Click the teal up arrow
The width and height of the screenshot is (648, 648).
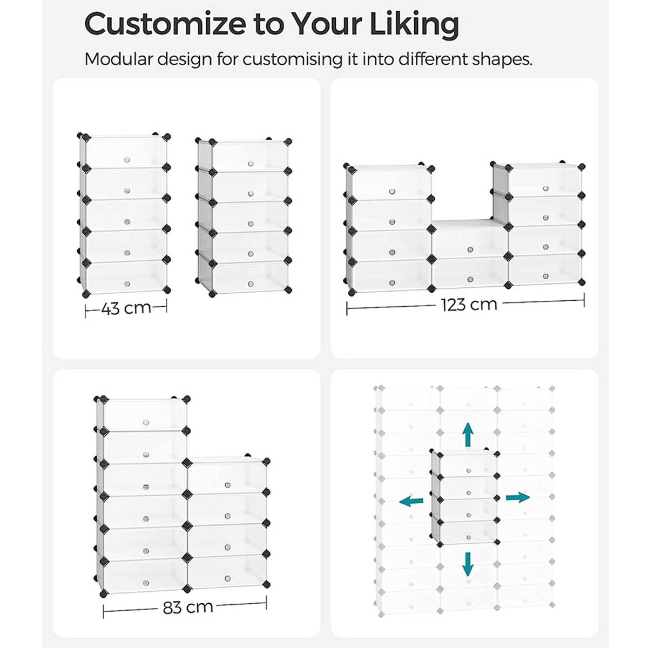[468, 434]
